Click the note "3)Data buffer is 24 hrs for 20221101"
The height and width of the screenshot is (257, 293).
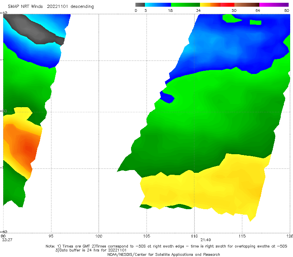pos(91,250)
